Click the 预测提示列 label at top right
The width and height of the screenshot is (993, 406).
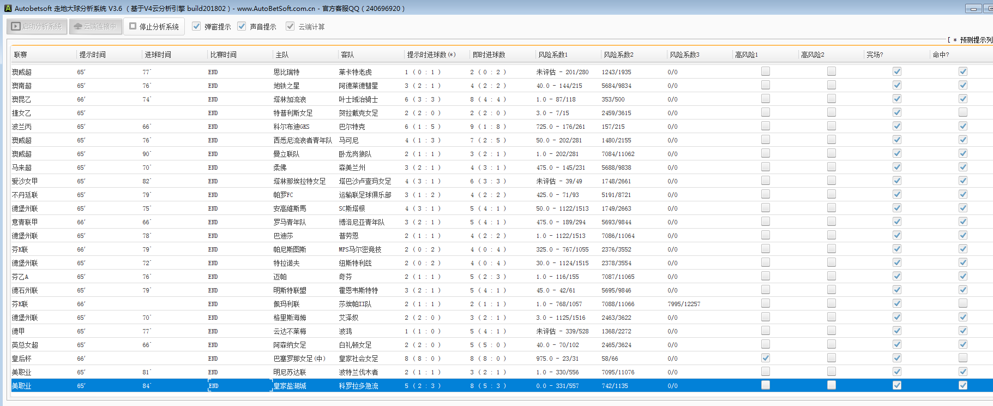[x=976, y=40]
